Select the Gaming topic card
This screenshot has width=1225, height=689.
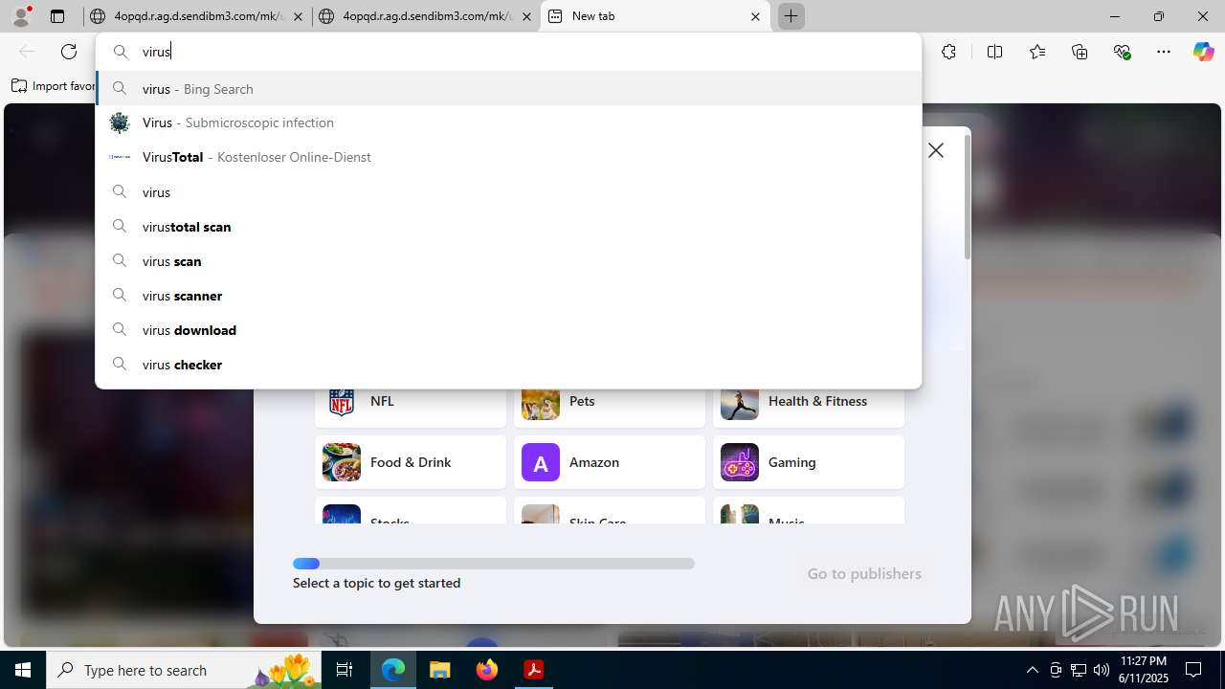pos(809,462)
